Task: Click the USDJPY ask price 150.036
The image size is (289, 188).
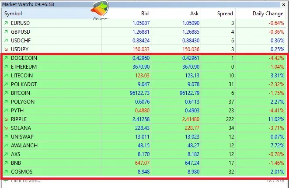Action: (191, 49)
